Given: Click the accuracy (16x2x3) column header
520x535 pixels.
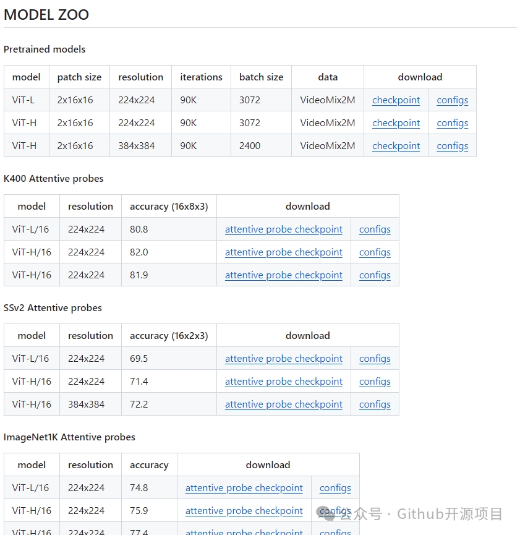Looking at the screenshot, I should (169, 336).
